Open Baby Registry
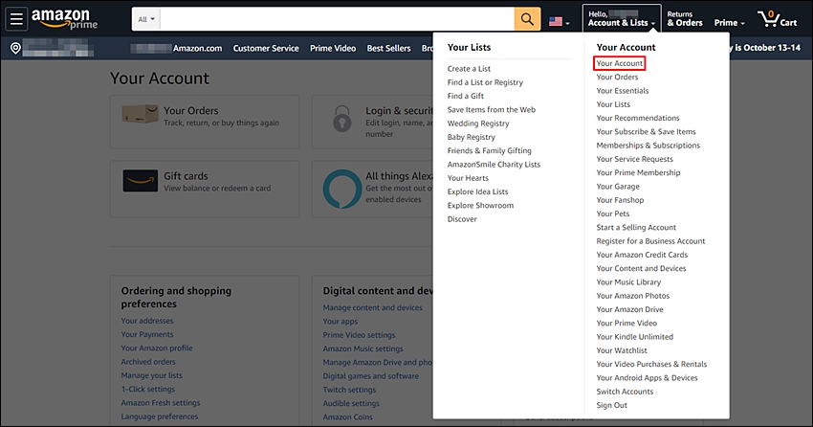Viewport: 813px width, 427px height. (x=472, y=137)
